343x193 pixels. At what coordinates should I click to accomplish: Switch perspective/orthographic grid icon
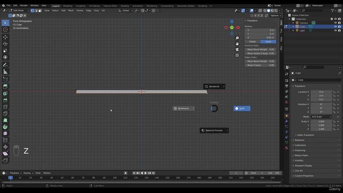pyautogui.click(x=237, y=55)
